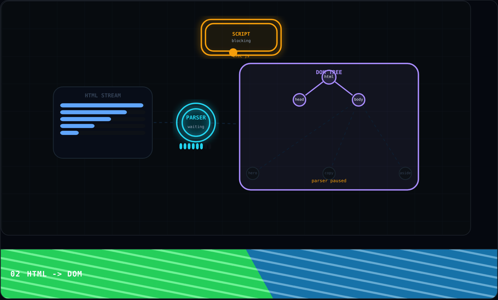Select the head node in DOM tree
Screen dimensions: 498x300
[x=299, y=100]
